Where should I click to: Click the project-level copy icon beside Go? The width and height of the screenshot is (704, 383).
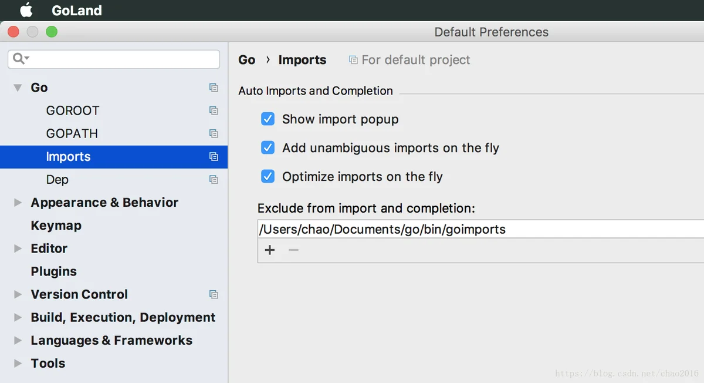point(214,88)
